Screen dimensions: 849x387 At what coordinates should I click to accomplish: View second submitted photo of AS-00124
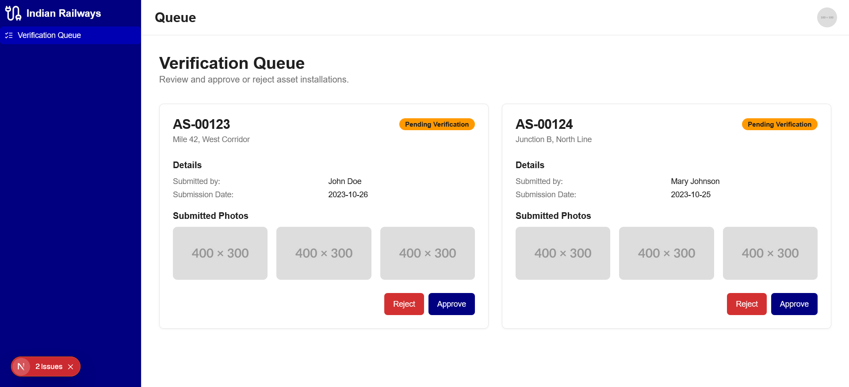(666, 253)
